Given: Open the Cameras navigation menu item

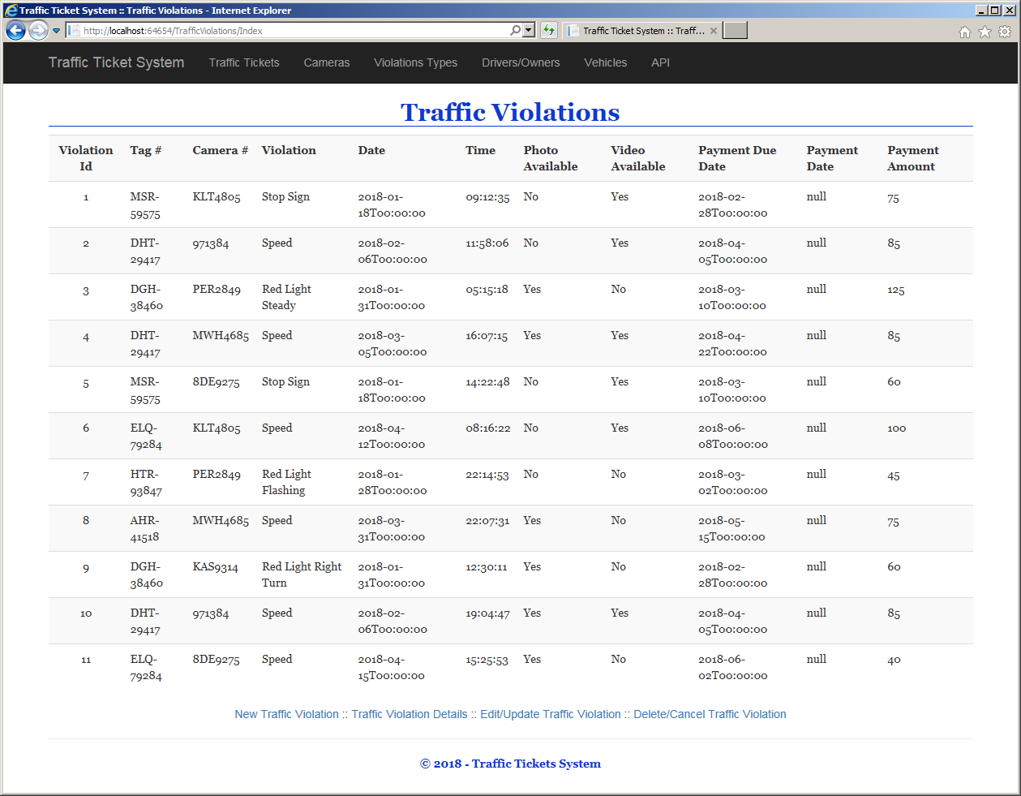Looking at the screenshot, I should click(327, 62).
